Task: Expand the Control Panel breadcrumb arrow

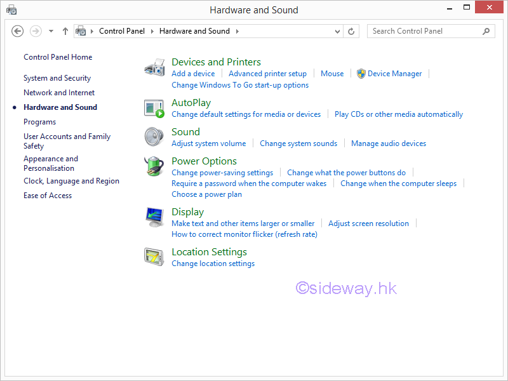Action: pos(152,31)
